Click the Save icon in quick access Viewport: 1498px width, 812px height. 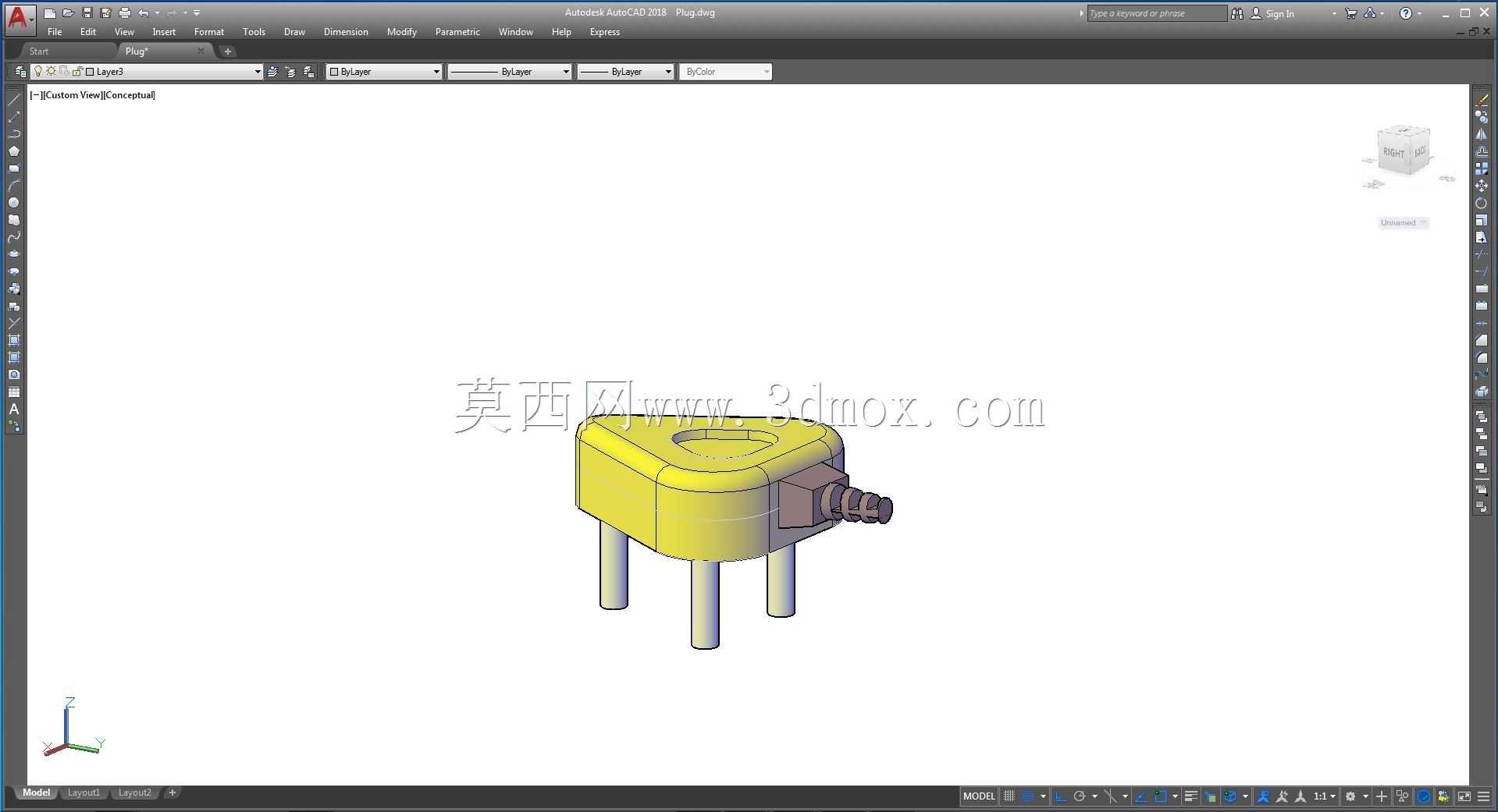pos(87,12)
